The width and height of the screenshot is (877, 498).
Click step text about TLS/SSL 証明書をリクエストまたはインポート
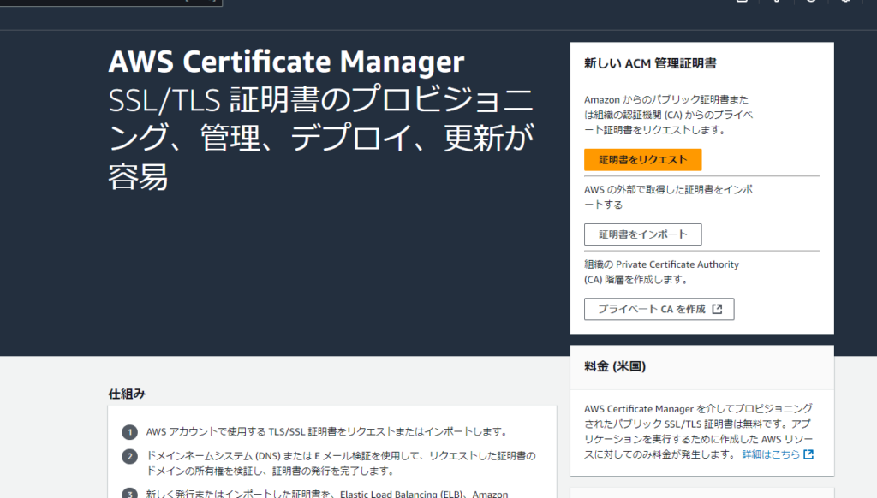(326, 431)
